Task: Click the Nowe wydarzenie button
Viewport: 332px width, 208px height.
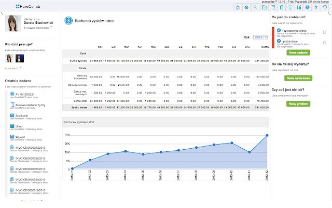Action: 298,78
